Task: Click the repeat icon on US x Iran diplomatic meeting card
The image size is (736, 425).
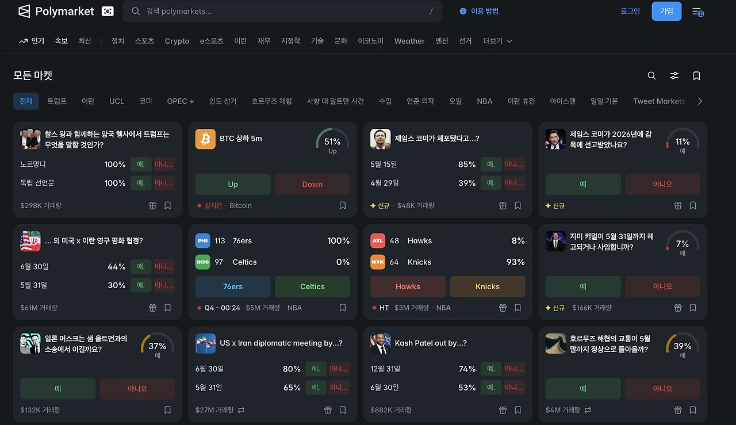Action: 241,410
